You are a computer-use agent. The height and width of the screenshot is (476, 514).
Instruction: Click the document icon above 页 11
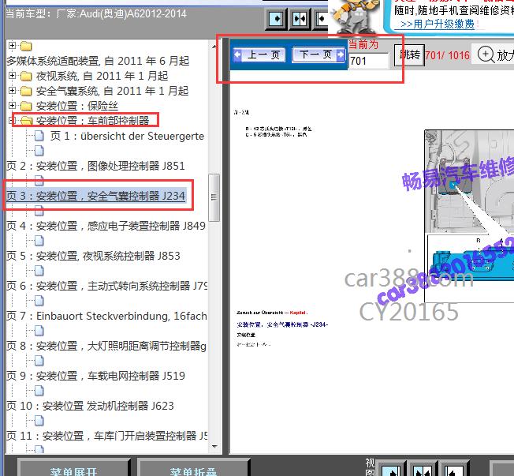point(39,420)
